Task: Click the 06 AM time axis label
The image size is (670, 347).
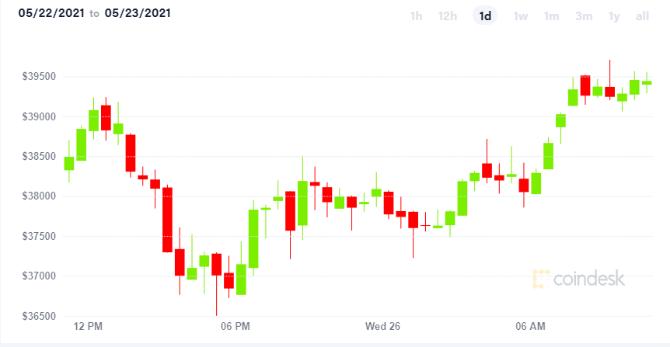Action: pyautogui.click(x=530, y=327)
